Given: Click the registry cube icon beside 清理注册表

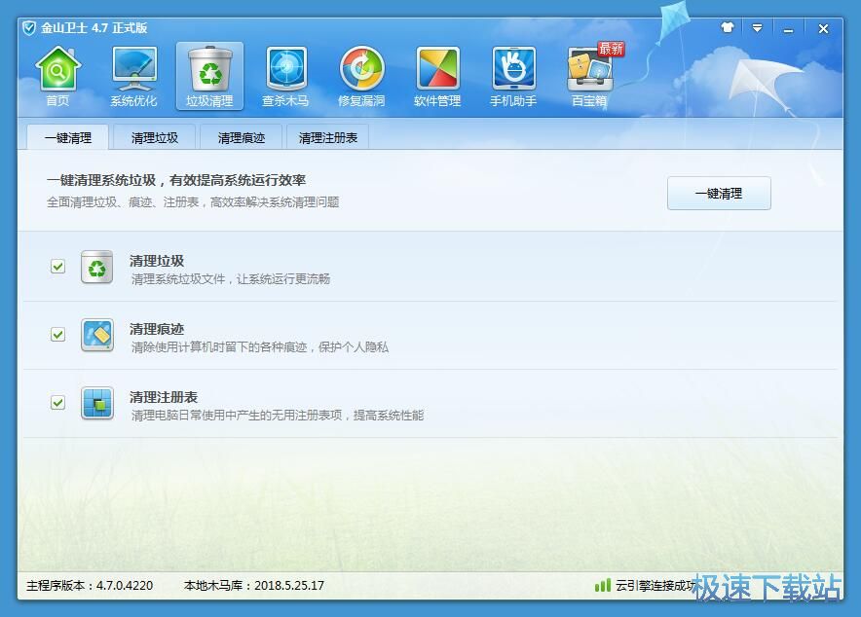Looking at the screenshot, I should click(x=97, y=403).
